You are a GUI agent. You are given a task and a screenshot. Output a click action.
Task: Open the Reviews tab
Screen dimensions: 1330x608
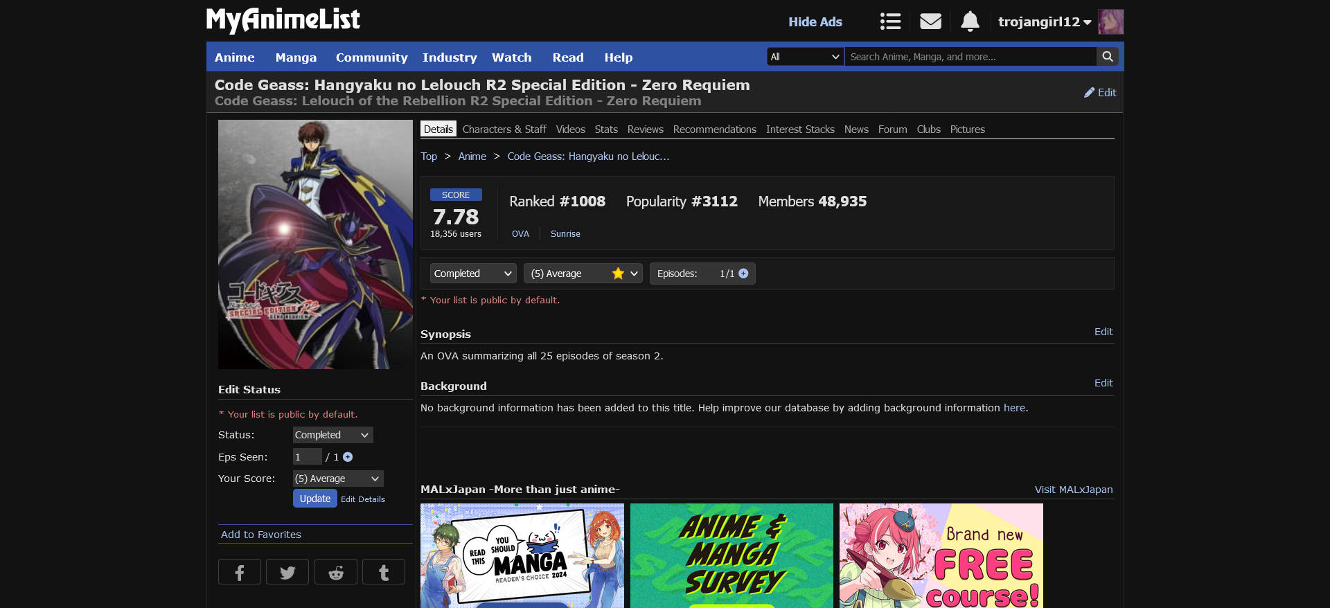click(x=645, y=129)
